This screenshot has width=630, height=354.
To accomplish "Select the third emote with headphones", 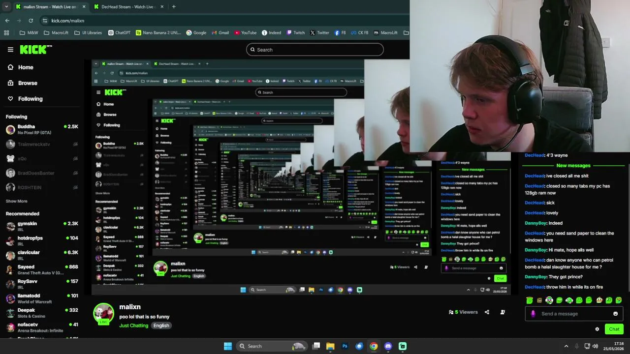I will pos(549,300).
